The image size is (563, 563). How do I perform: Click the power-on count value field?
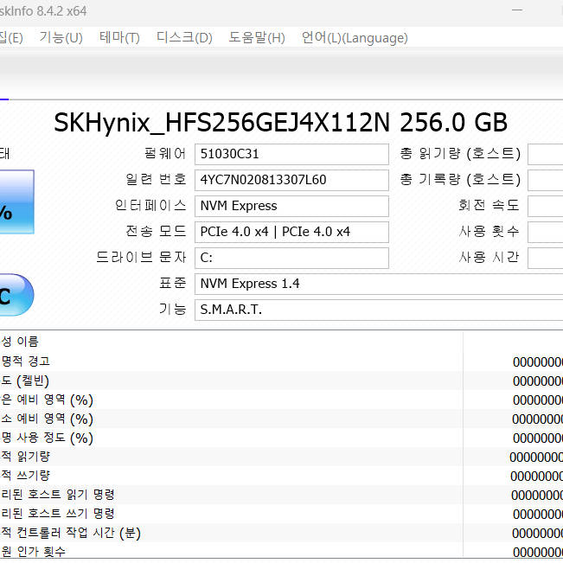(546, 232)
